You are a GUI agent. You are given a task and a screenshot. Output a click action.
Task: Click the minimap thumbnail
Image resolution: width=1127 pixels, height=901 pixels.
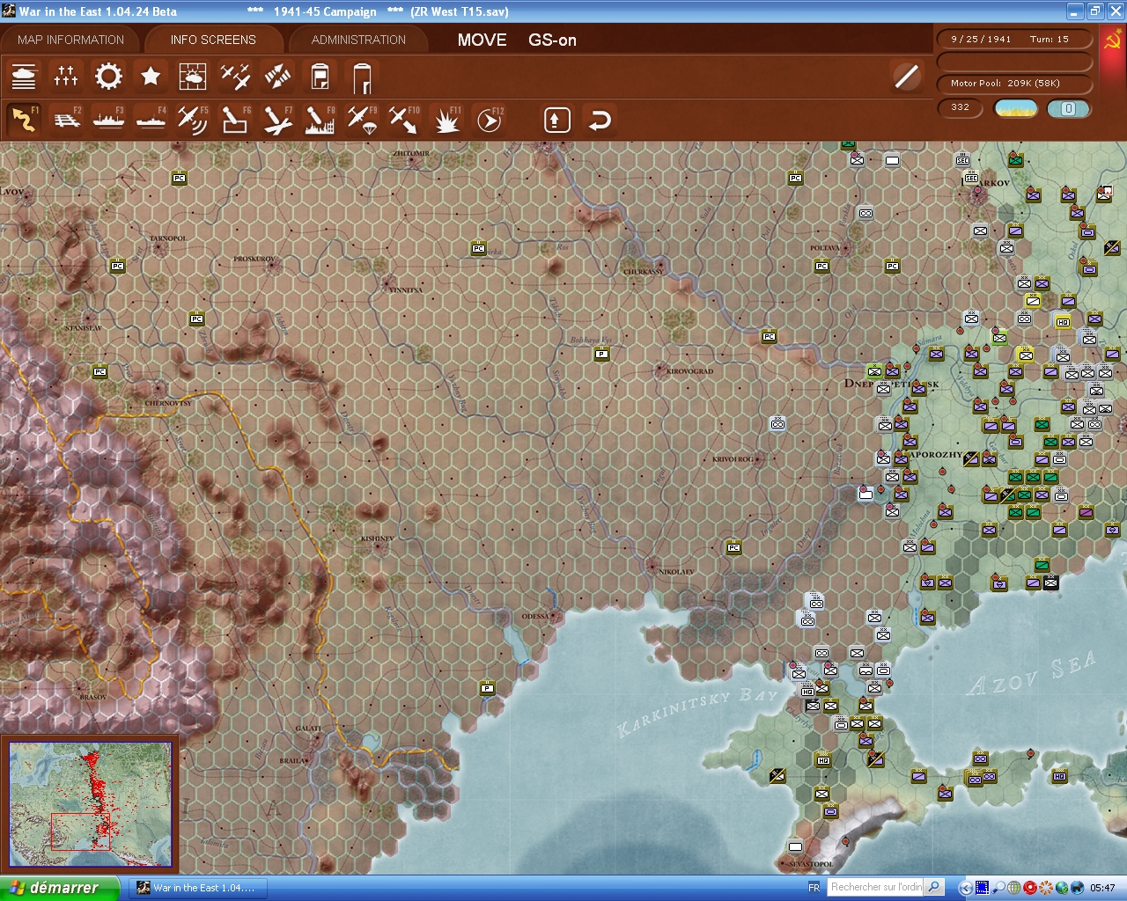(x=90, y=805)
